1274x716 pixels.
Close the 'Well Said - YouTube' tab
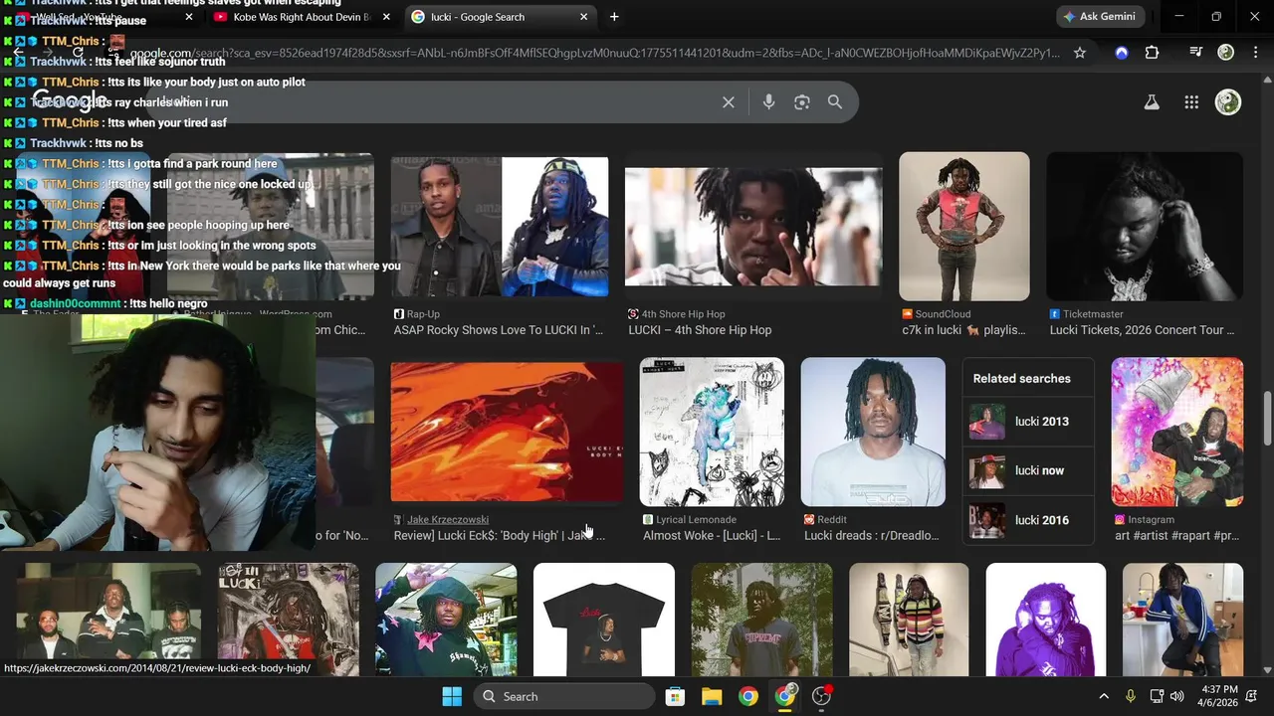pyautogui.click(x=189, y=17)
